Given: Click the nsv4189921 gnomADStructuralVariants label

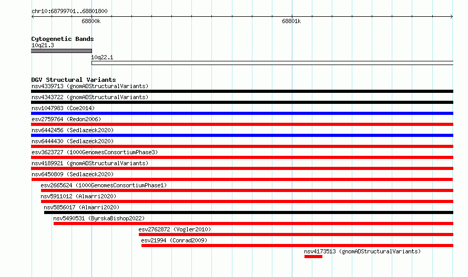Looking at the screenshot, I should coord(90,163).
